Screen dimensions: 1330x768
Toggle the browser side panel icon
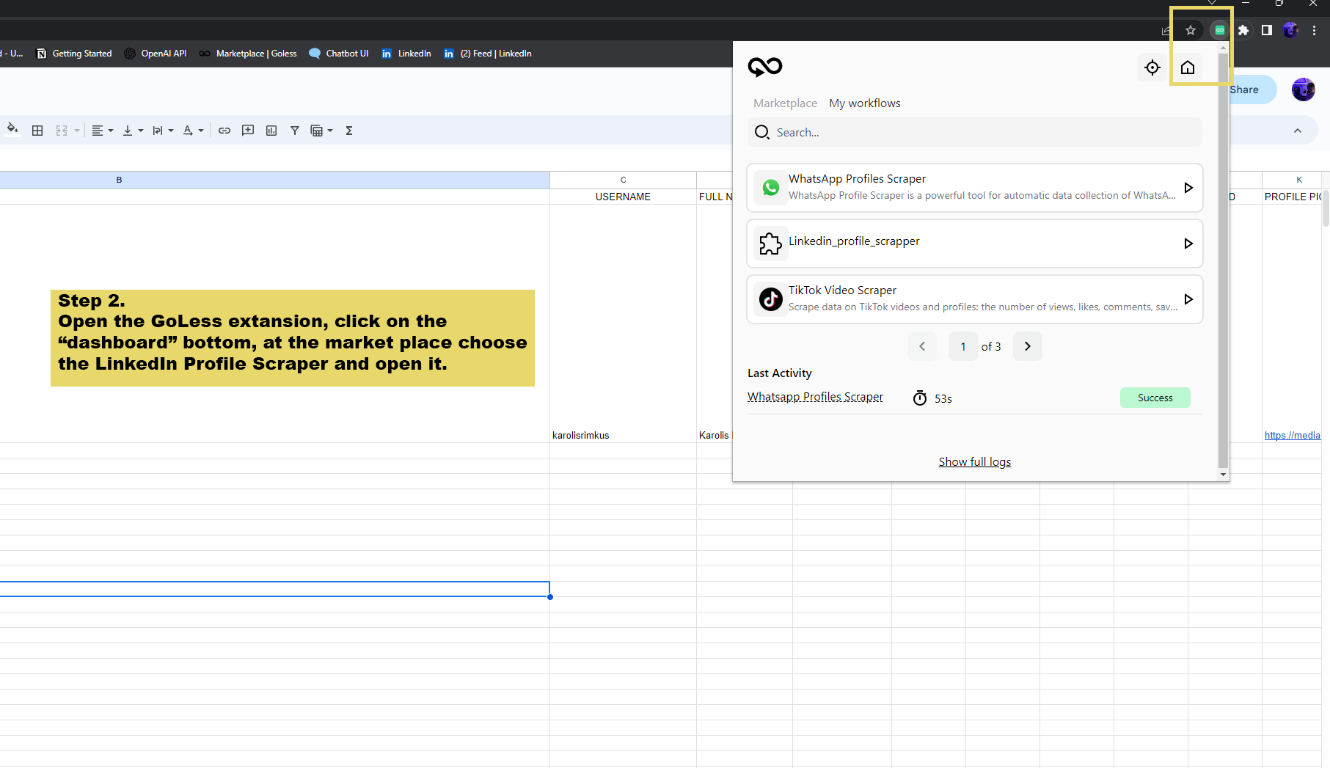(x=1266, y=30)
